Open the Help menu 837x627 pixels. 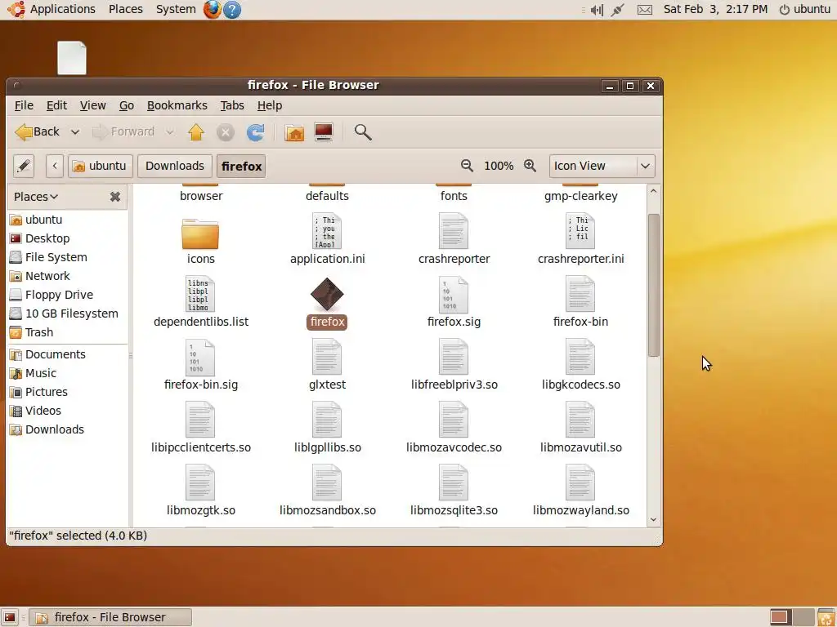(x=270, y=105)
